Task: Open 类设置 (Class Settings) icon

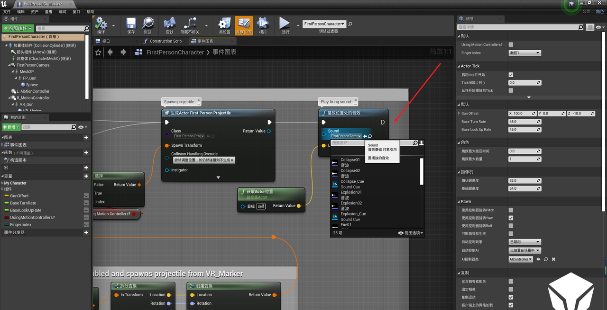Action: pos(224,23)
